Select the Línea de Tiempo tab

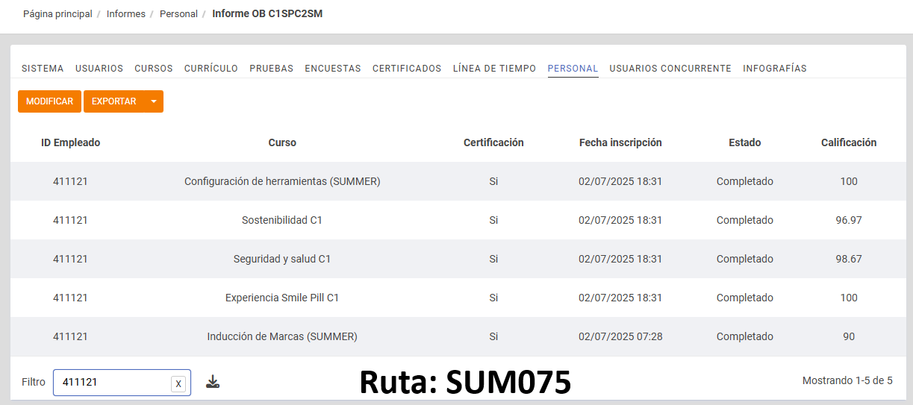click(x=494, y=69)
